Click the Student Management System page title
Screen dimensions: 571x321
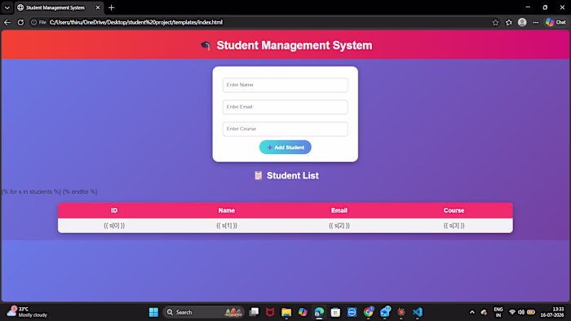(286, 46)
